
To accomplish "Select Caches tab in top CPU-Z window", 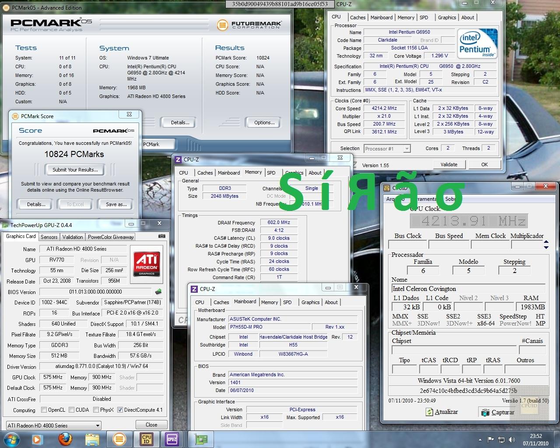I will pos(357,17).
